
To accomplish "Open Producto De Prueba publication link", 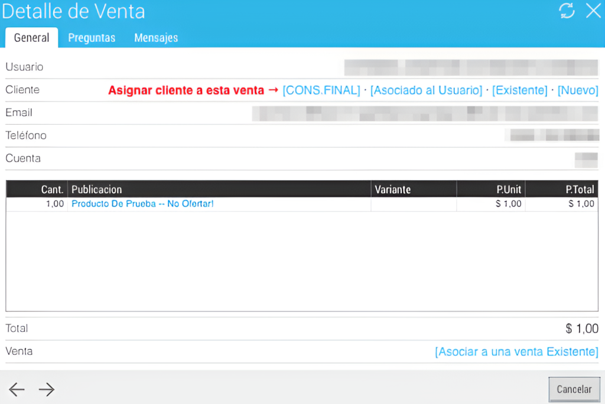I will (142, 204).
